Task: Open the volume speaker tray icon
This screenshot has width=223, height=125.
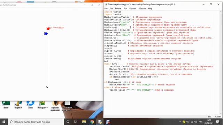Action: pyautogui.click(x=196, y=122)
